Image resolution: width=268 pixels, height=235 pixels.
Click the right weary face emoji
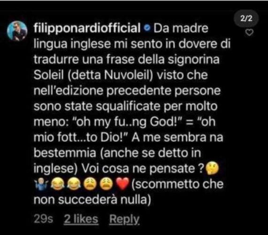pos(107,184)
